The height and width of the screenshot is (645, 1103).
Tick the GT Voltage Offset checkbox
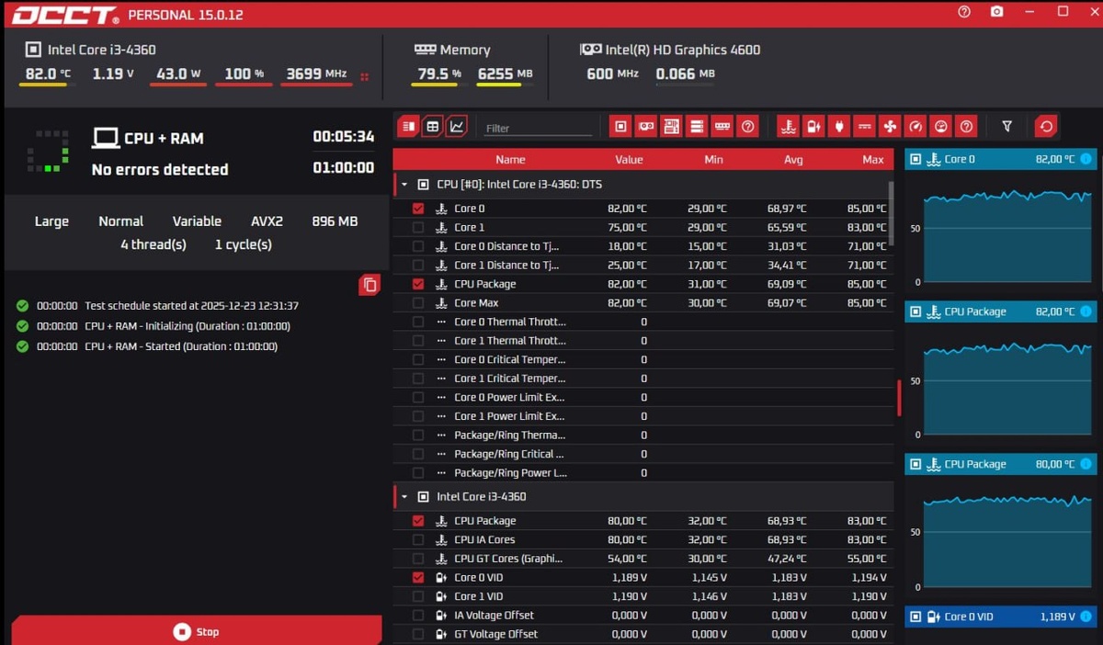[x=418, y=634]
